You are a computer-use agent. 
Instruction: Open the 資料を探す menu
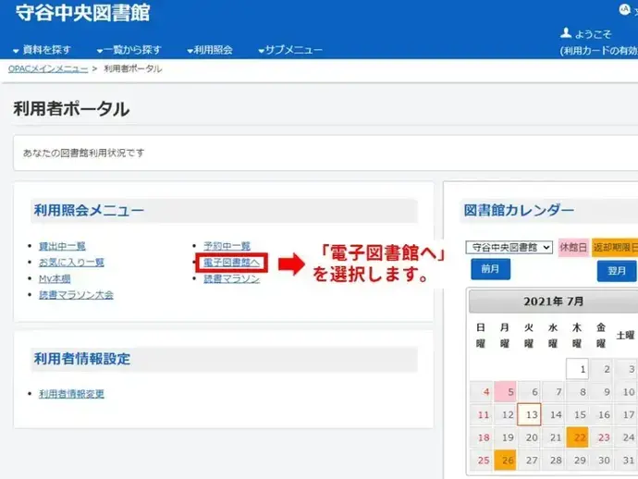click(x=43, y=50)
